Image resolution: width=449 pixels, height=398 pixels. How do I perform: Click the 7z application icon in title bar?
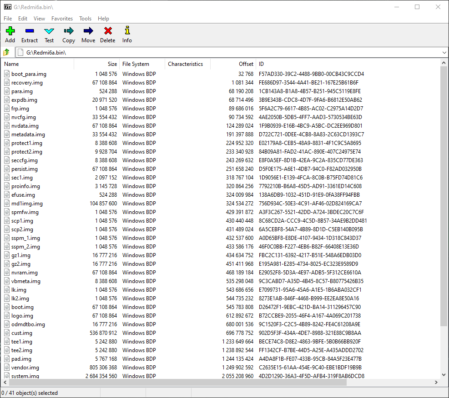[x=8, y=7]
